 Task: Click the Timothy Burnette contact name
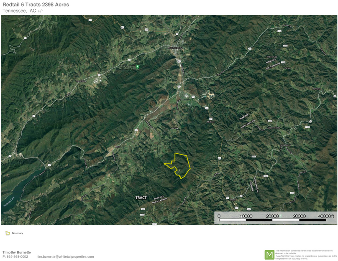coord(17,252)
